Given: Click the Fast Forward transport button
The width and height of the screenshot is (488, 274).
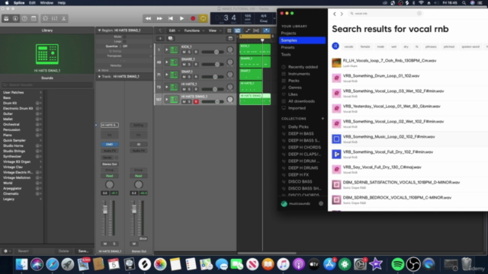Looking at the screenshot, I should click(x=159, y=18).
